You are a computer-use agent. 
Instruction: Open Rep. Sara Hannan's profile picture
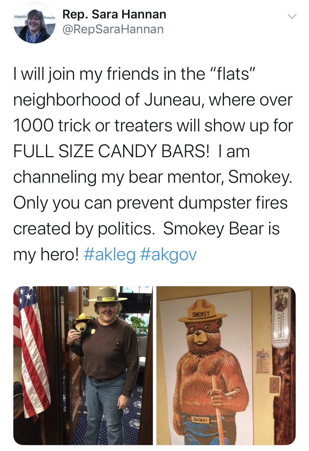[x=34, y=23]
